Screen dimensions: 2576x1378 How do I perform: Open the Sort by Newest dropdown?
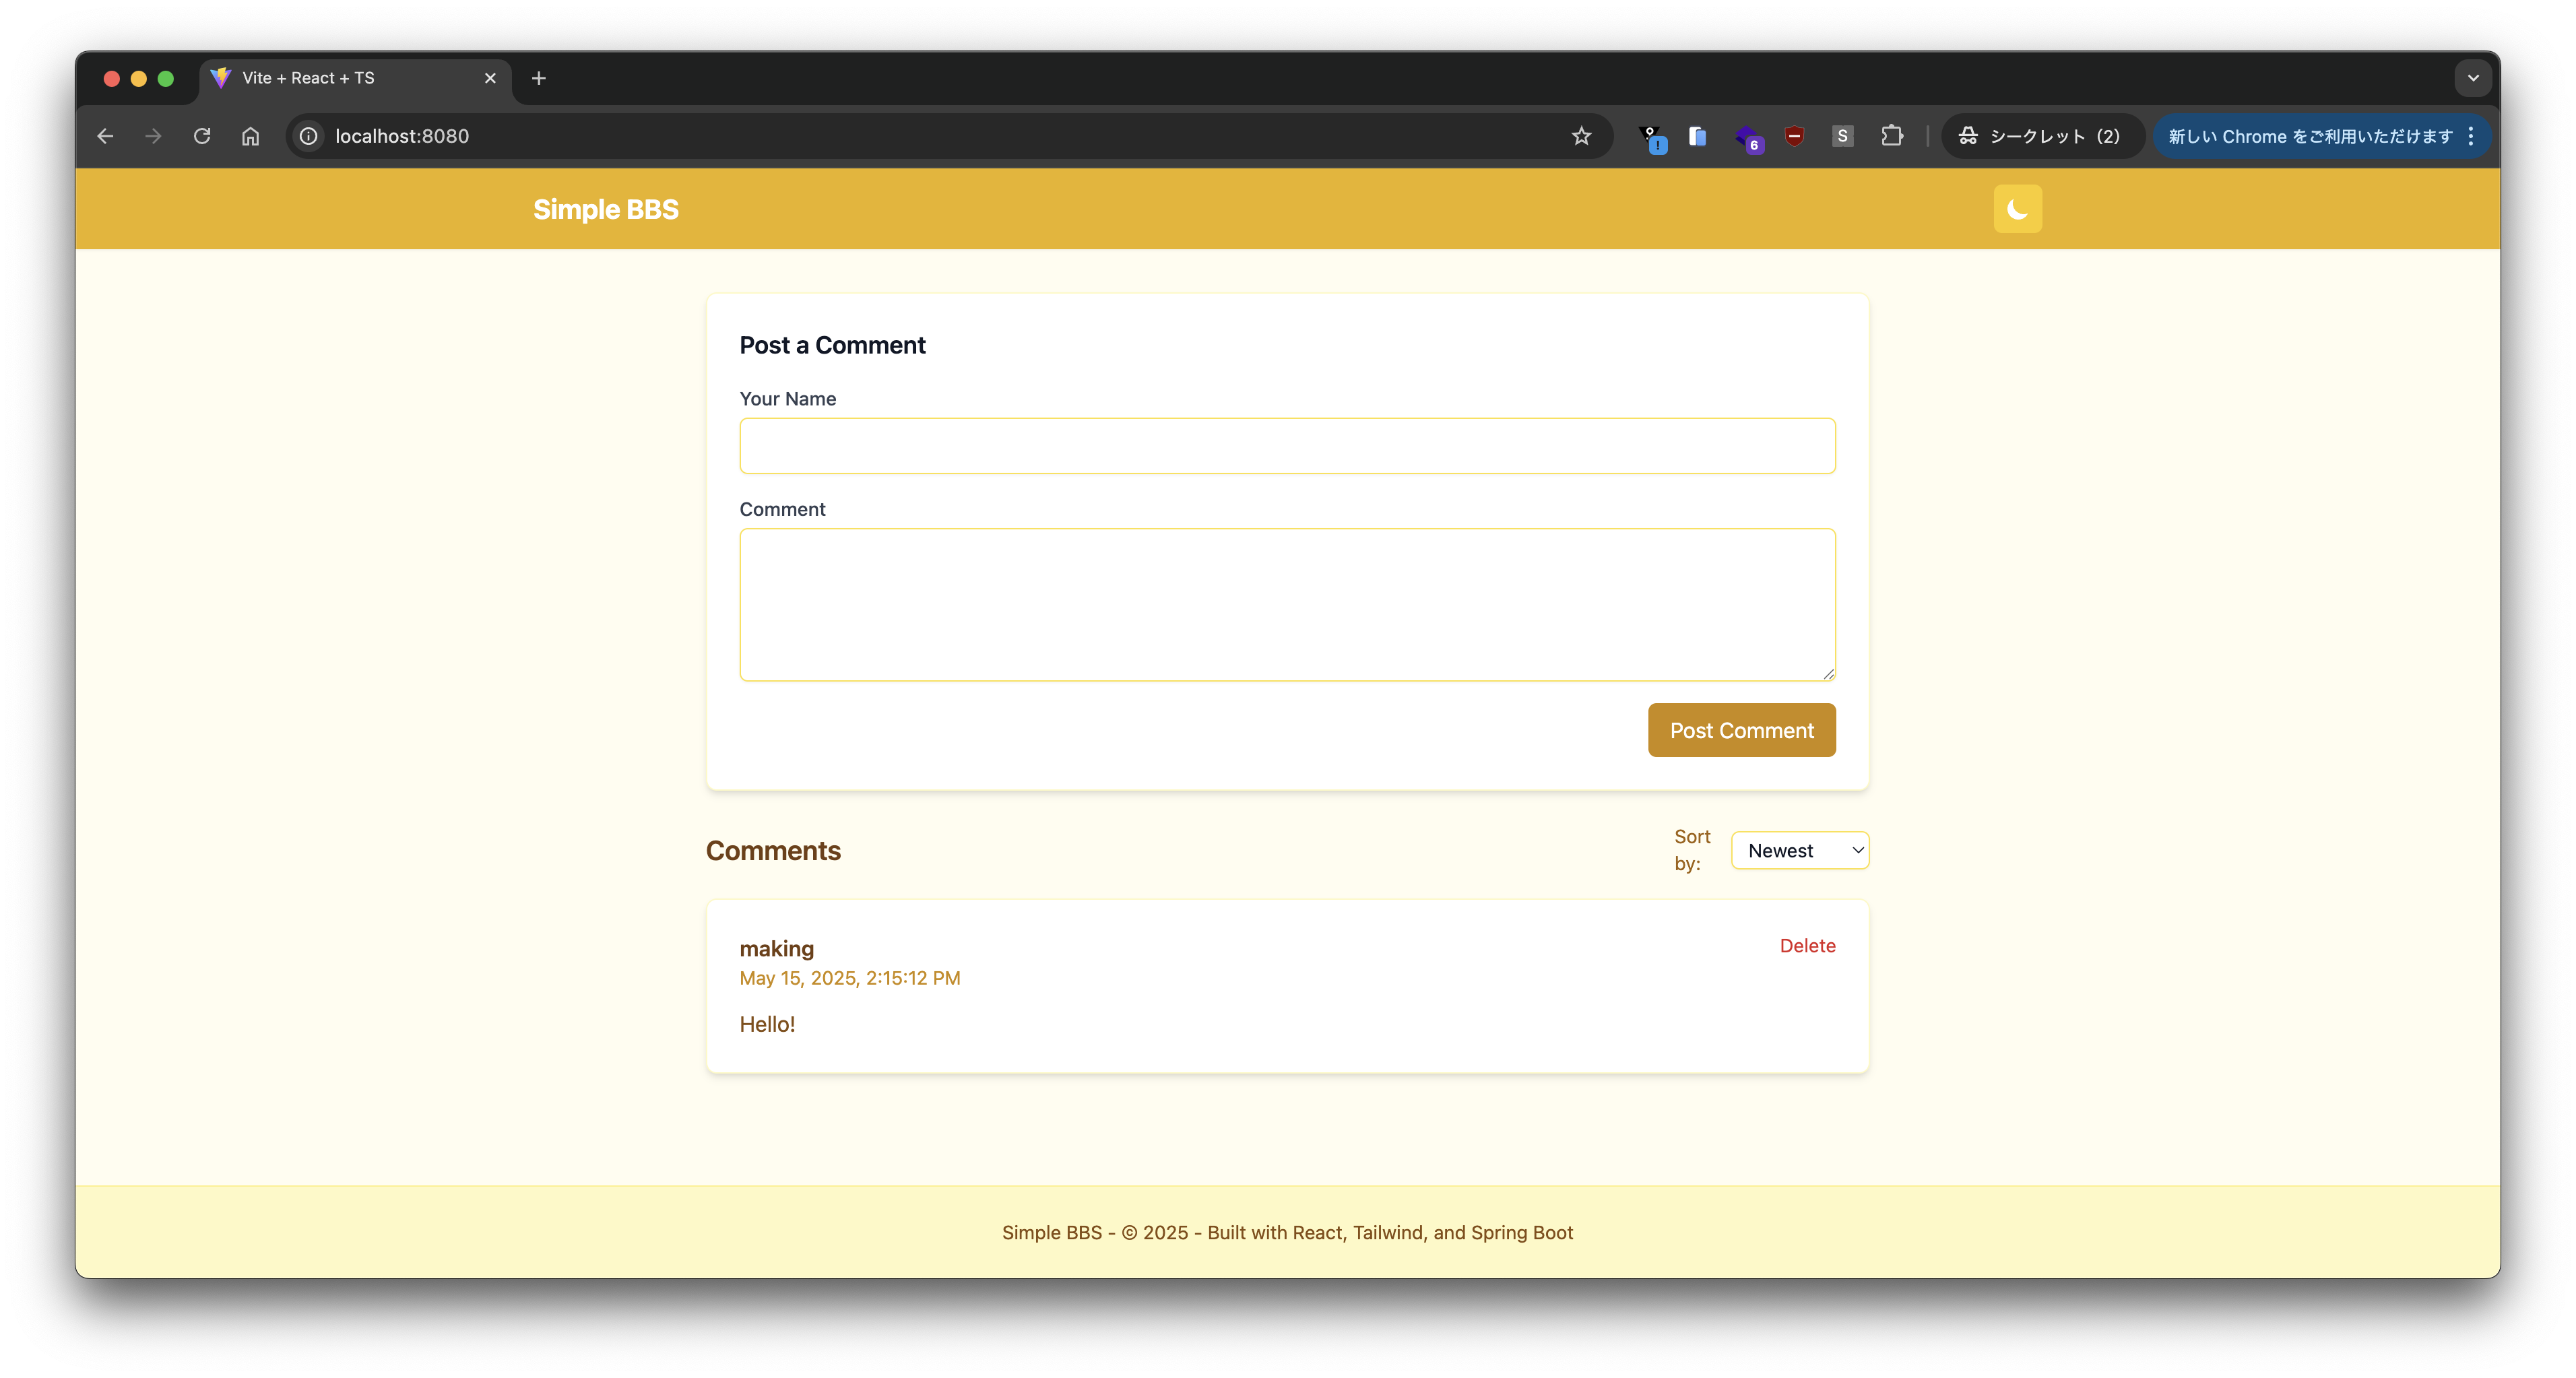pos(1799,851)
